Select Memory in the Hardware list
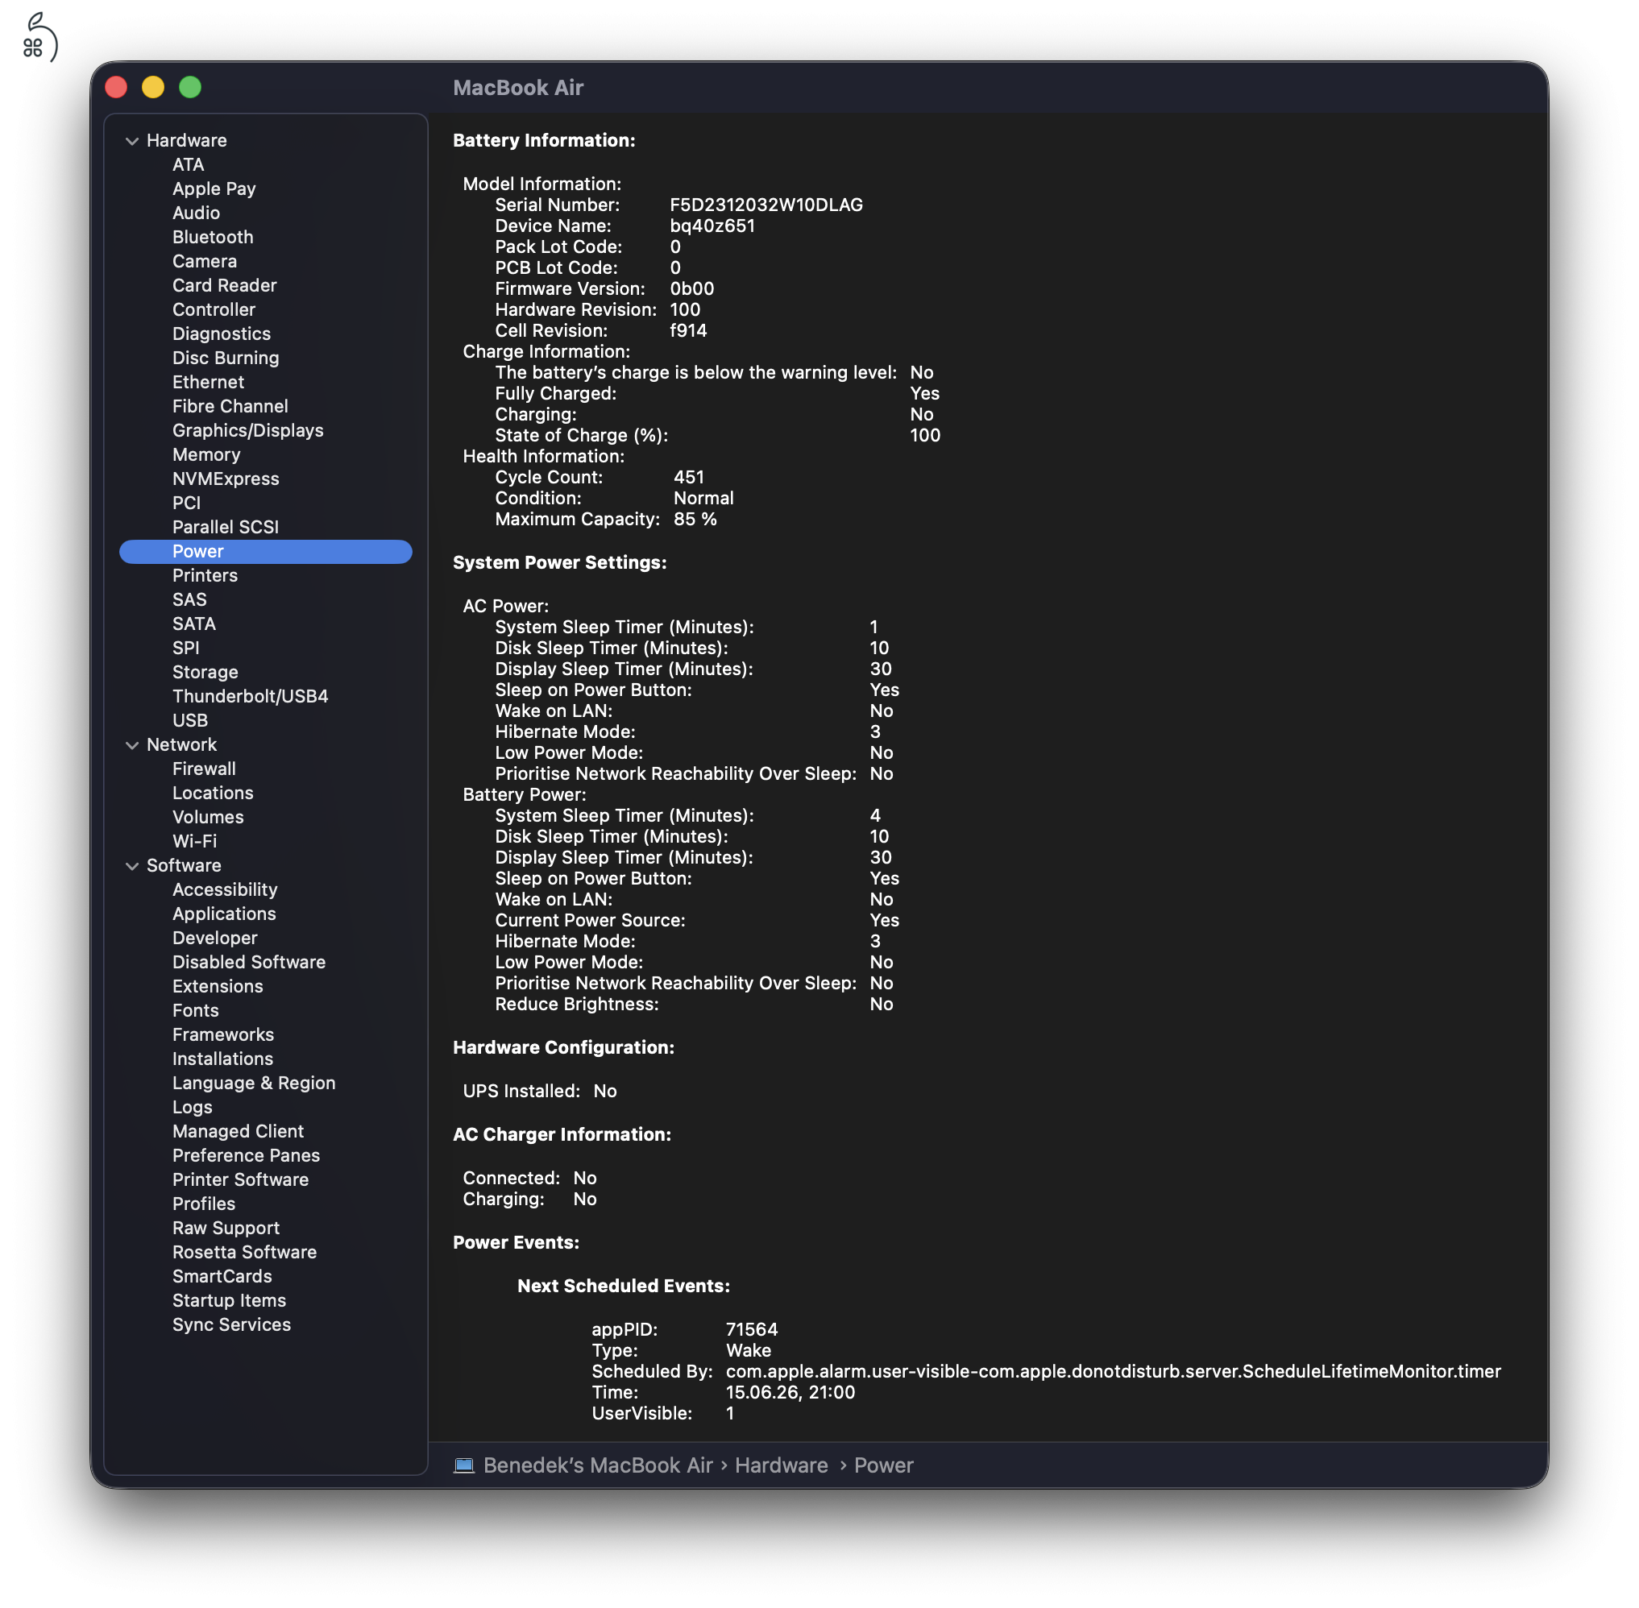The height and width of the screenshot is (1608, 1639). (206, 455)
